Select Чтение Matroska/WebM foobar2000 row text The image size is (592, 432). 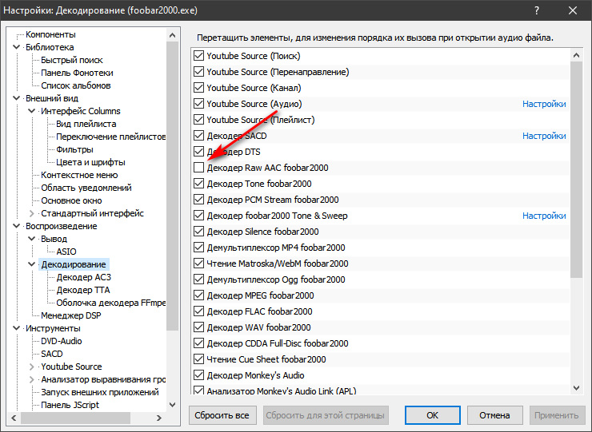pyautogui.click(x=278, y=264)
